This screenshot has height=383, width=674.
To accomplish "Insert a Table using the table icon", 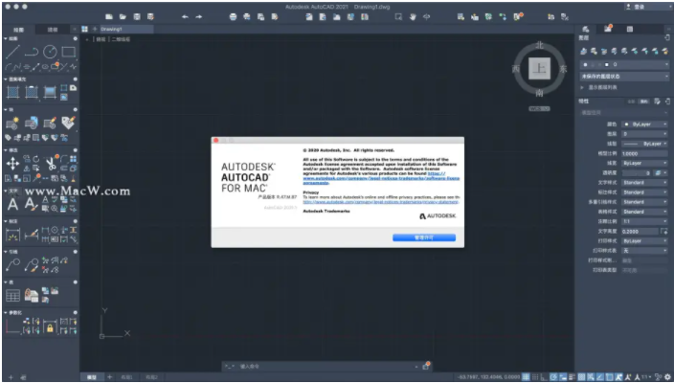I will (12, 295).
